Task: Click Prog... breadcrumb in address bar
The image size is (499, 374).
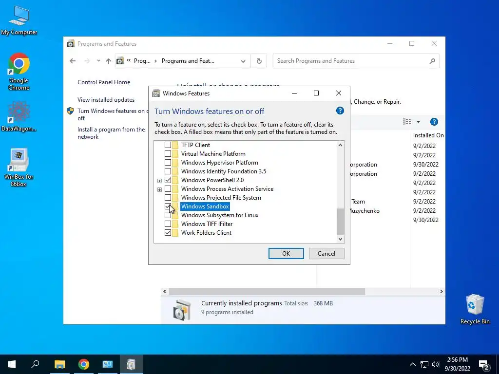Action: click(142, 61)
